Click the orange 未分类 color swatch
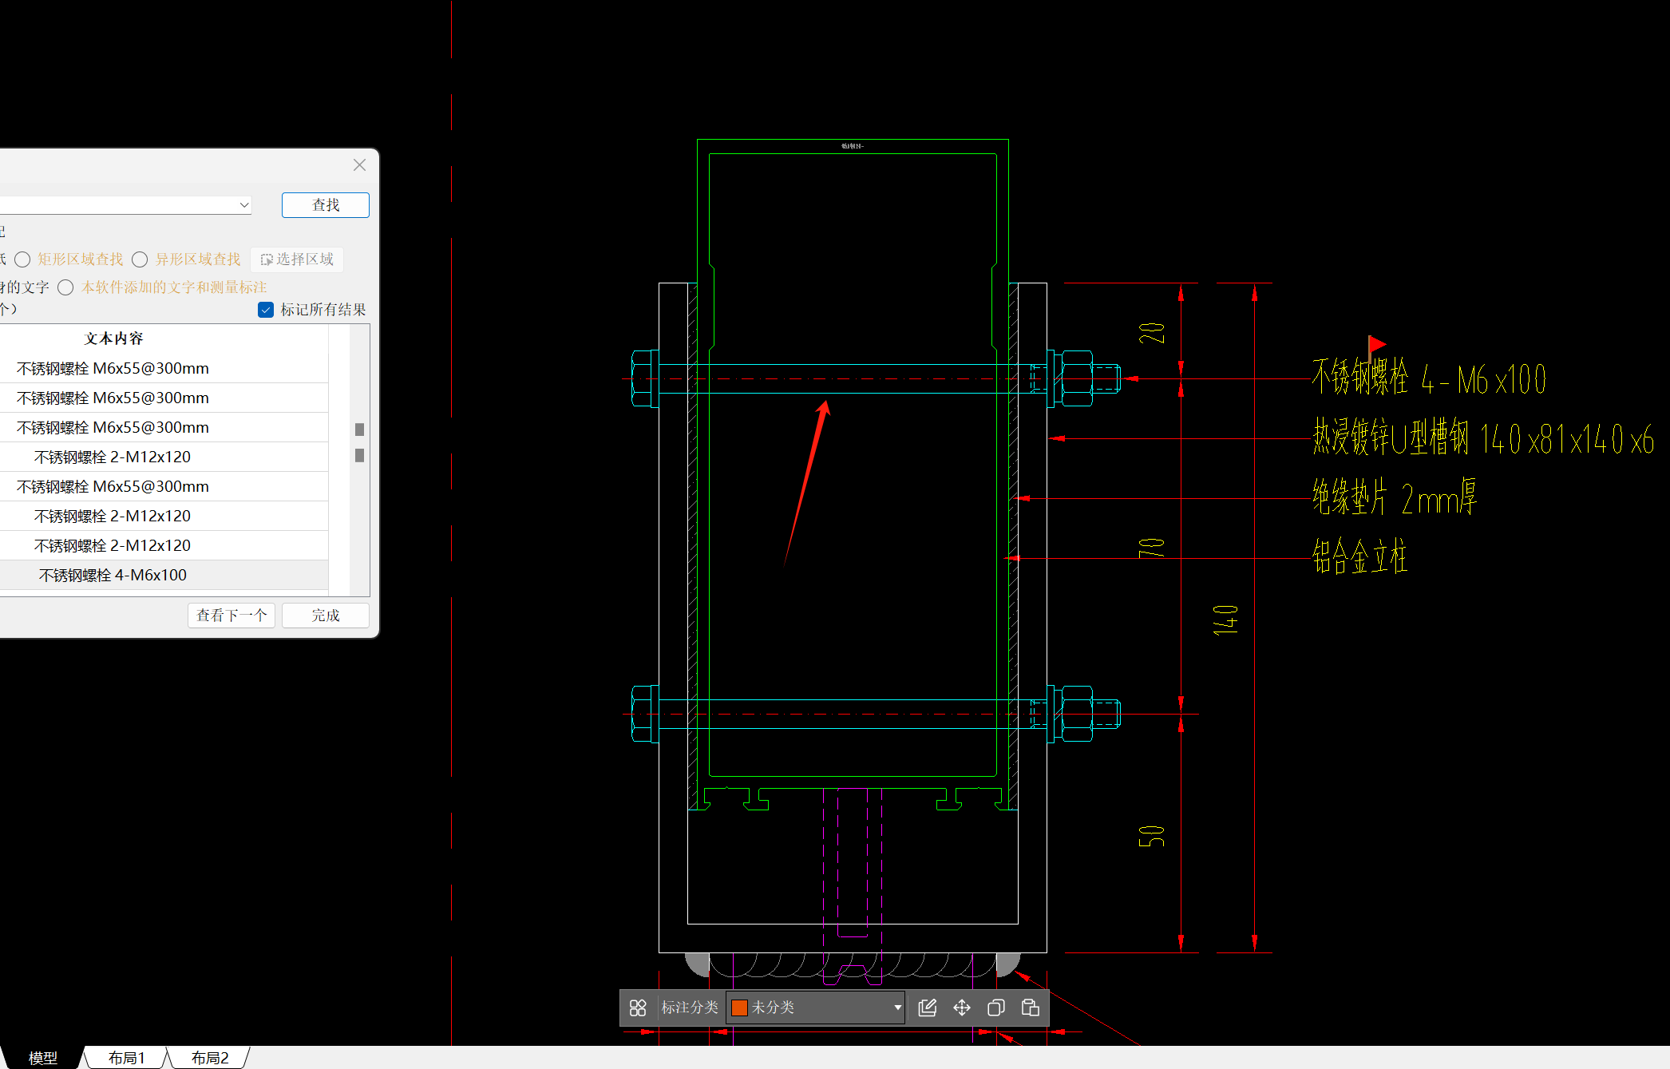This screenshot has width=1670, height=1069. tap(739, 1008)
